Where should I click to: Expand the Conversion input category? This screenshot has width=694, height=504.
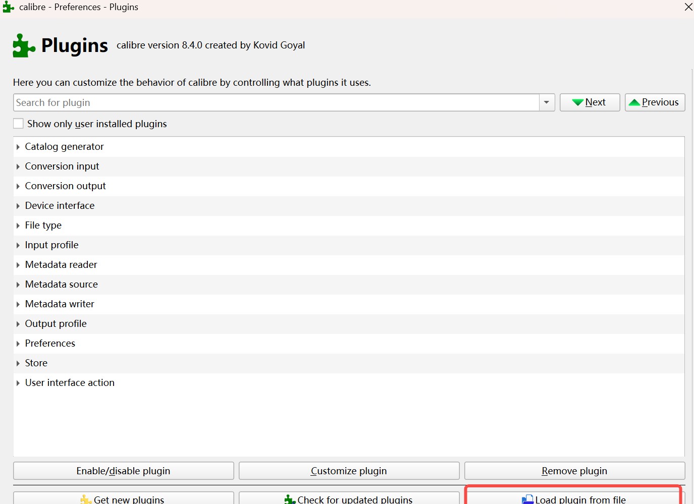18,166
